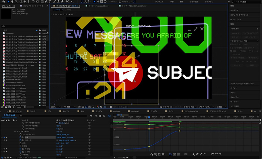The height and width of the screenshot is (159, 262).
Task: Click the composition flowchart icon in timeline
Action: 91,116
